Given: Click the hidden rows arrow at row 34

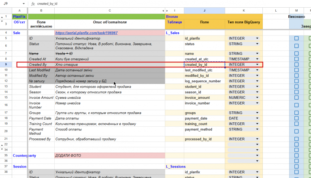Looking at the screenshot, I should [2, 149].
